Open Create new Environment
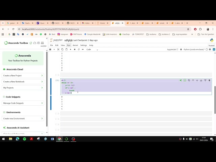 click(x=23, y=118)
